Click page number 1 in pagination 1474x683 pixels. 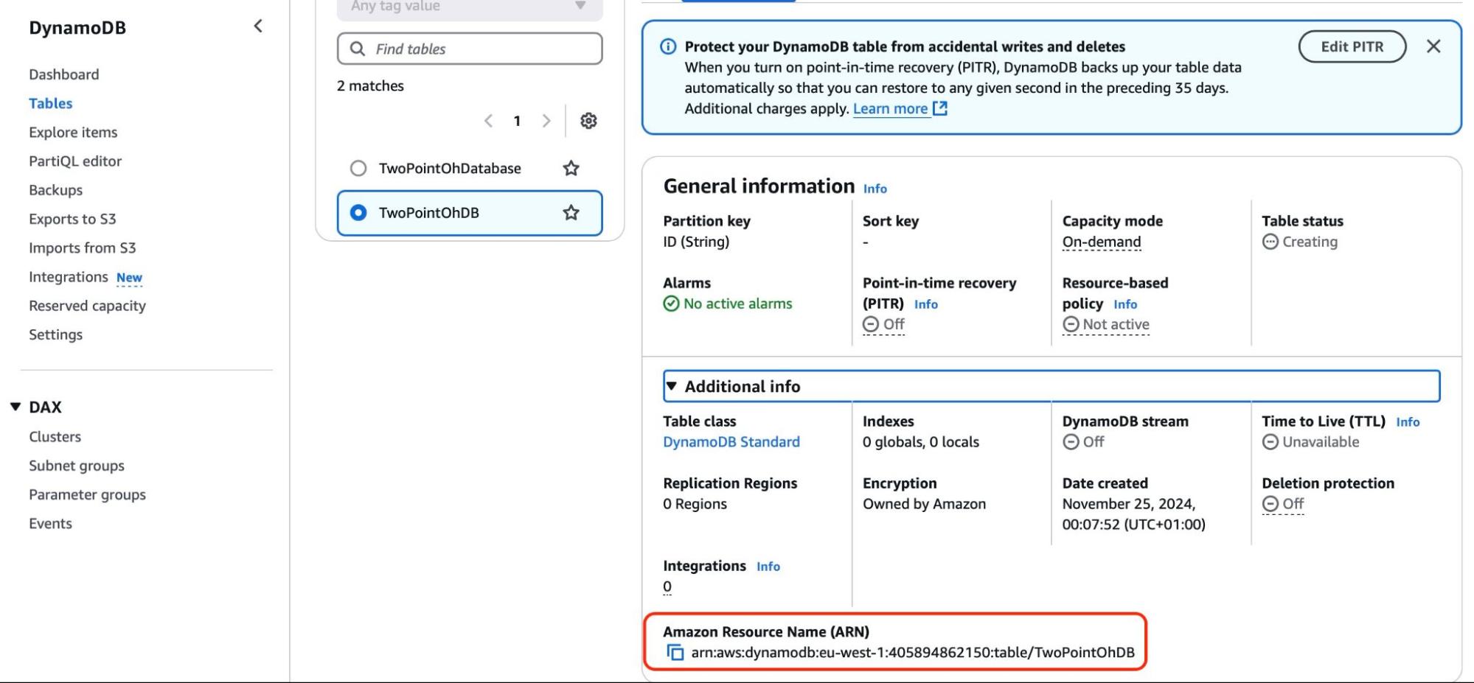pyautogui.click(x=517, y=121)
